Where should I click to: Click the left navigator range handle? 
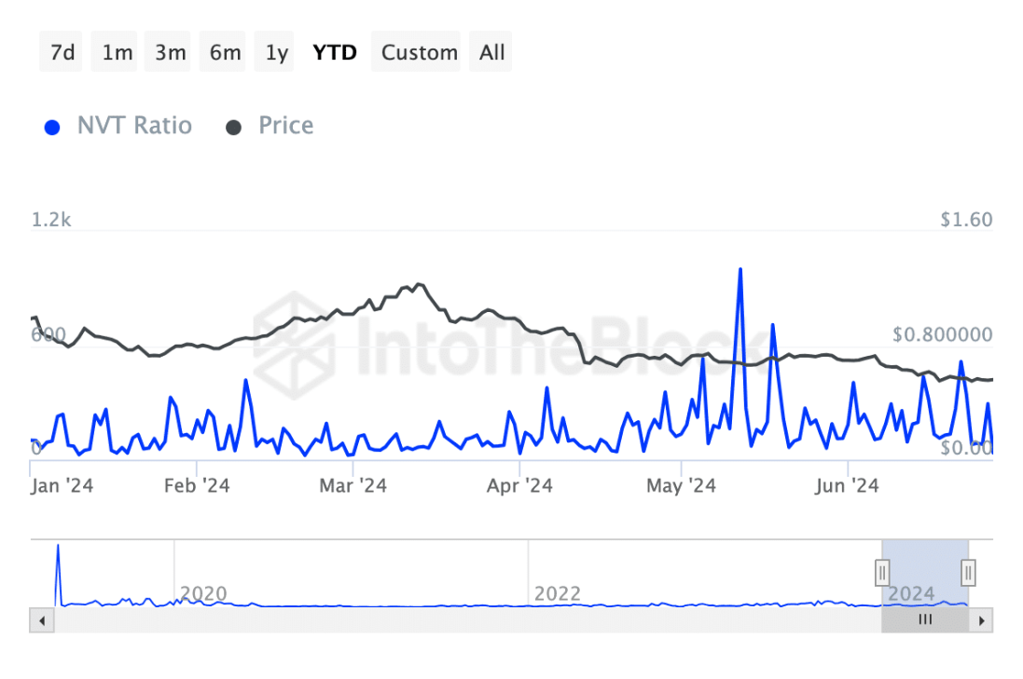(x=882, y=571)
